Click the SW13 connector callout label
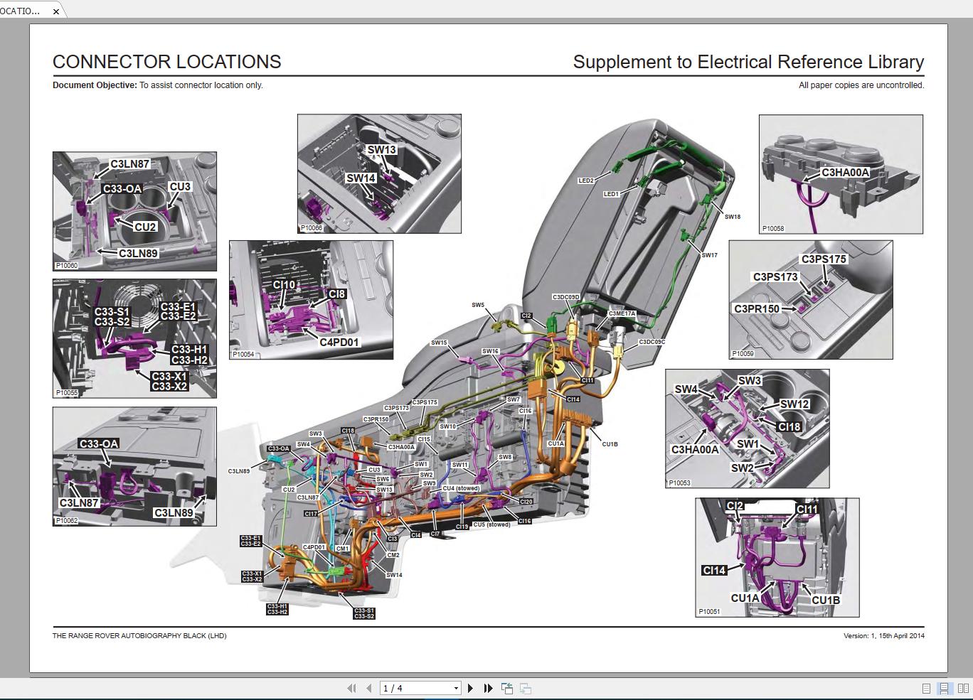 tap(381, 150)
